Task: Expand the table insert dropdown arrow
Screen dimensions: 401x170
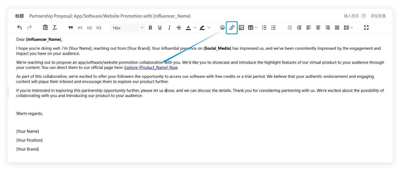Action: (x=256, y=28)
